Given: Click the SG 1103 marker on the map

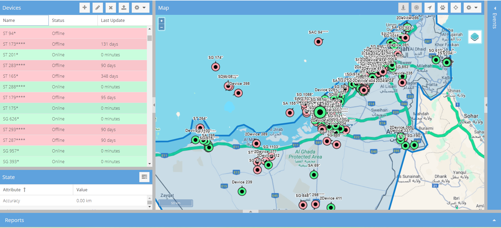Looking at the screenshot, I should pos(271,156).
